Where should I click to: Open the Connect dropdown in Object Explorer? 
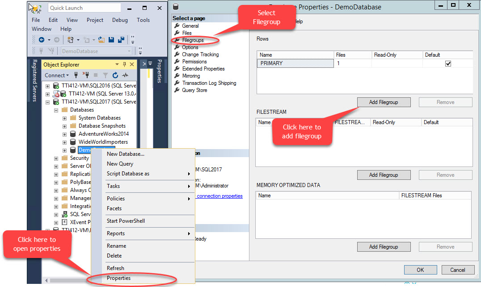(57, 75)
